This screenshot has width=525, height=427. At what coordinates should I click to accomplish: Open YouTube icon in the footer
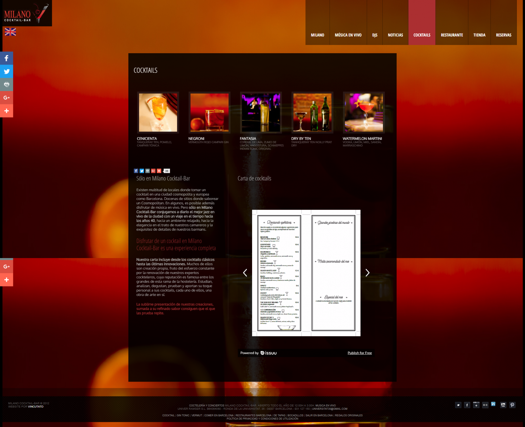(x=503, y=405)
